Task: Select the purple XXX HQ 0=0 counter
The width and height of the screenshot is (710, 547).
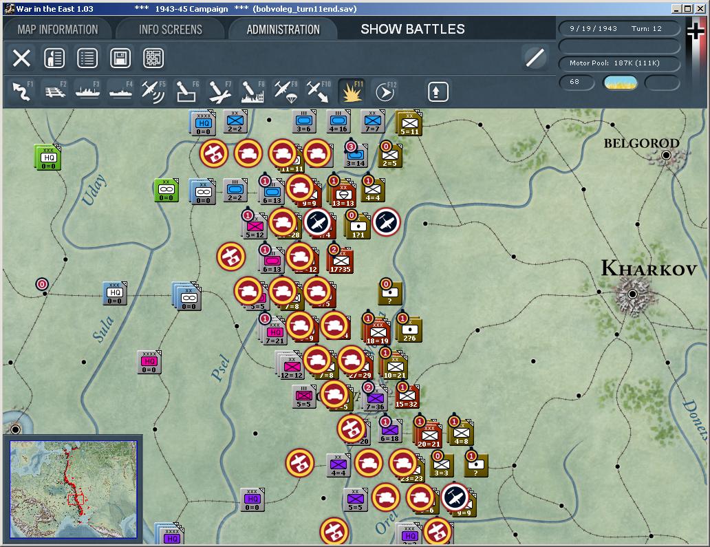Action: click(x=252, y=500)
